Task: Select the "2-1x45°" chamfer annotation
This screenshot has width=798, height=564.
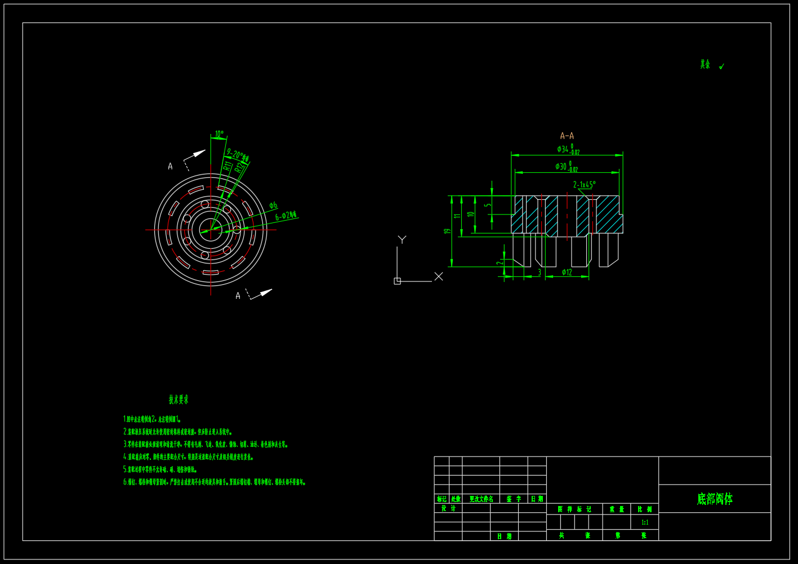Action: (585, 185)
